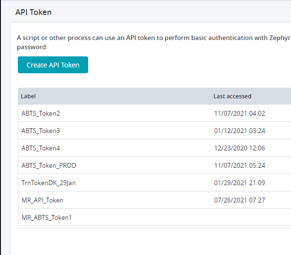
Task: Select the ABTS_Token4 row label
Action: click(x=41, y=148)
